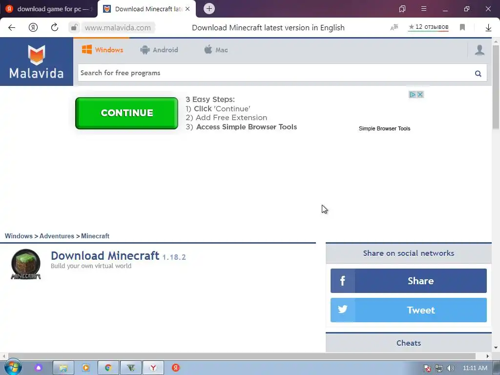Open the Action Center flag tray icon
Viewport: 500px width, 375px height.
427,368
